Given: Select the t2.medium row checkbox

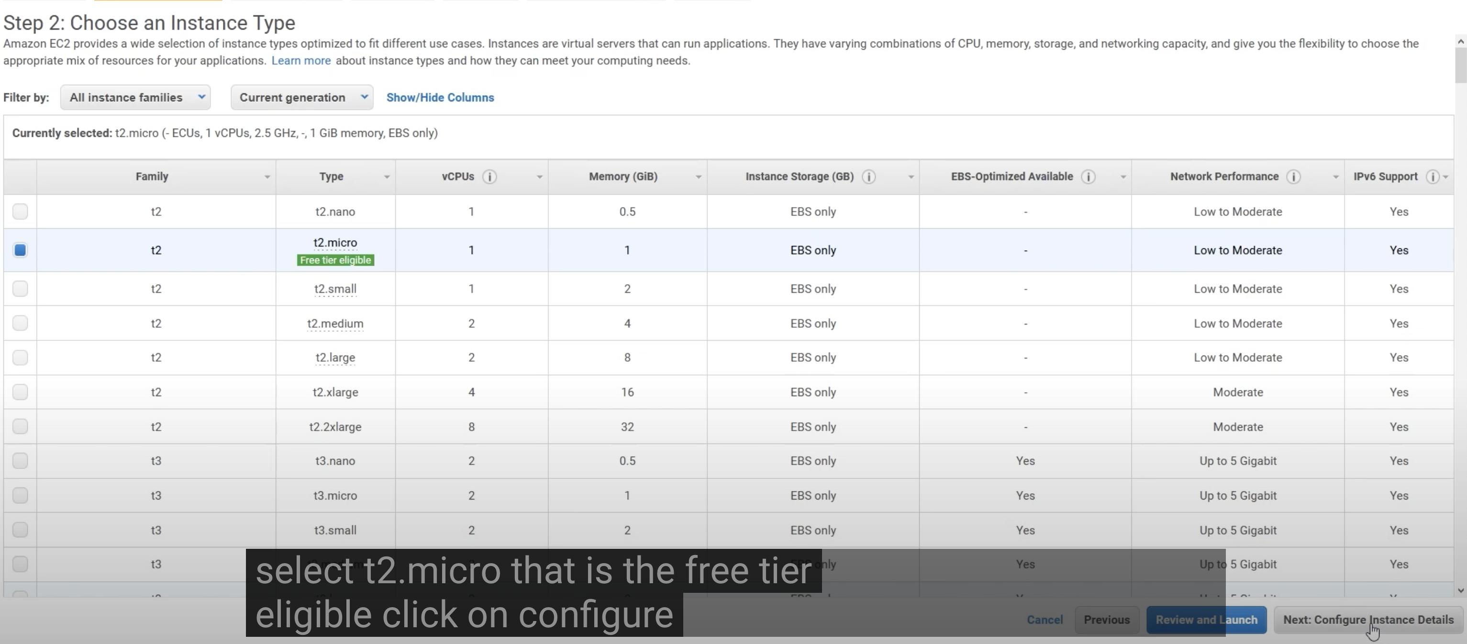Looking at the screenshot, I should (x=20, y=323).
